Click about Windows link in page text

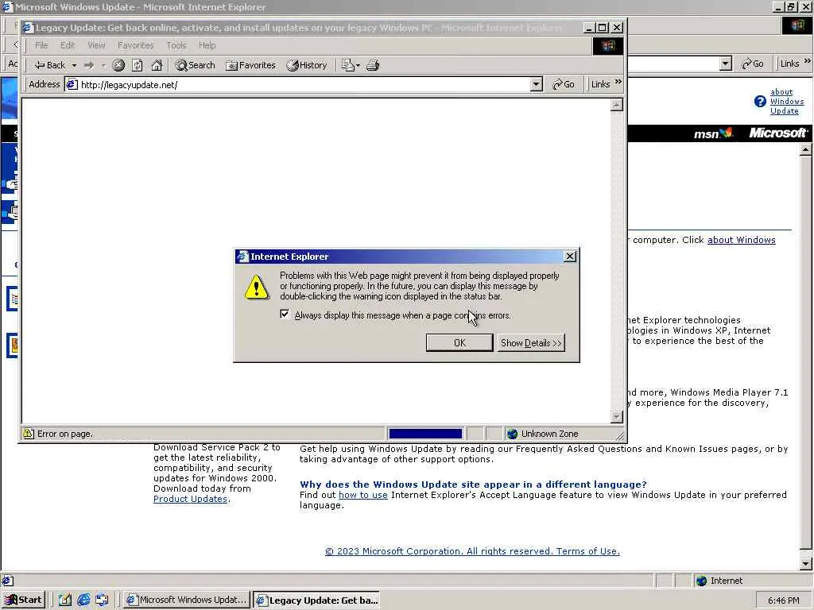[x=742, y=240]
